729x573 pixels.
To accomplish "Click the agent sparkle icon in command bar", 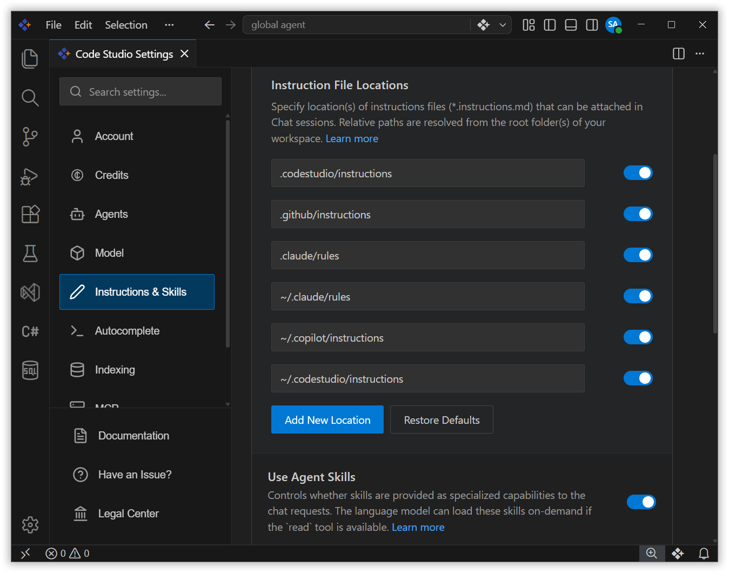I will coord(483,25).
